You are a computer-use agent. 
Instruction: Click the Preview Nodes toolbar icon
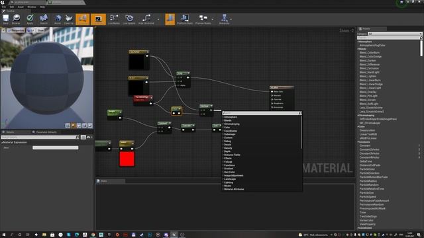(203, 19)
